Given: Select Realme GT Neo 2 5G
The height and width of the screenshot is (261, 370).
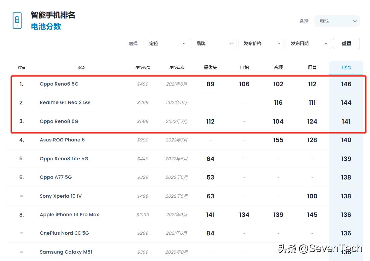Looking at the screenshot, I should (x=65, y=102).
